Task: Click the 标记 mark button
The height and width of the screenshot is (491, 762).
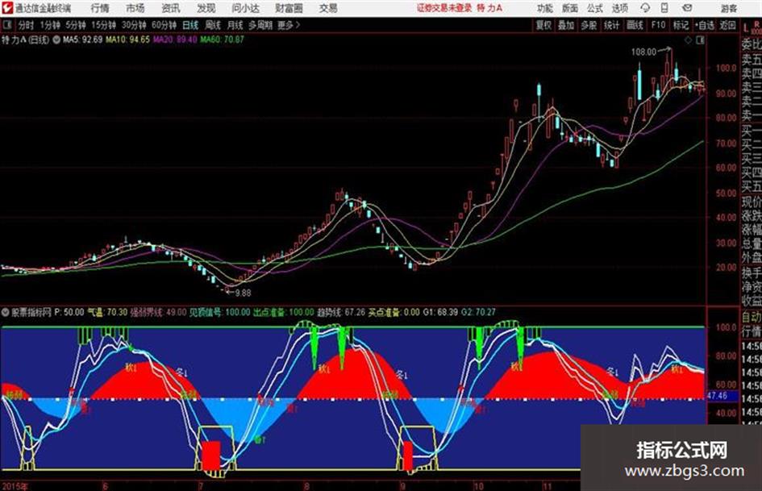Action: pyautogui.click(x=681, y=25)
